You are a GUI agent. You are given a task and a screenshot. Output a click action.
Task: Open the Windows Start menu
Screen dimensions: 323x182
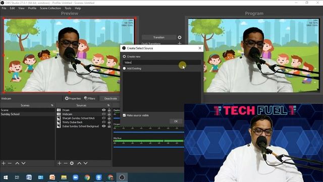[6, 177]
